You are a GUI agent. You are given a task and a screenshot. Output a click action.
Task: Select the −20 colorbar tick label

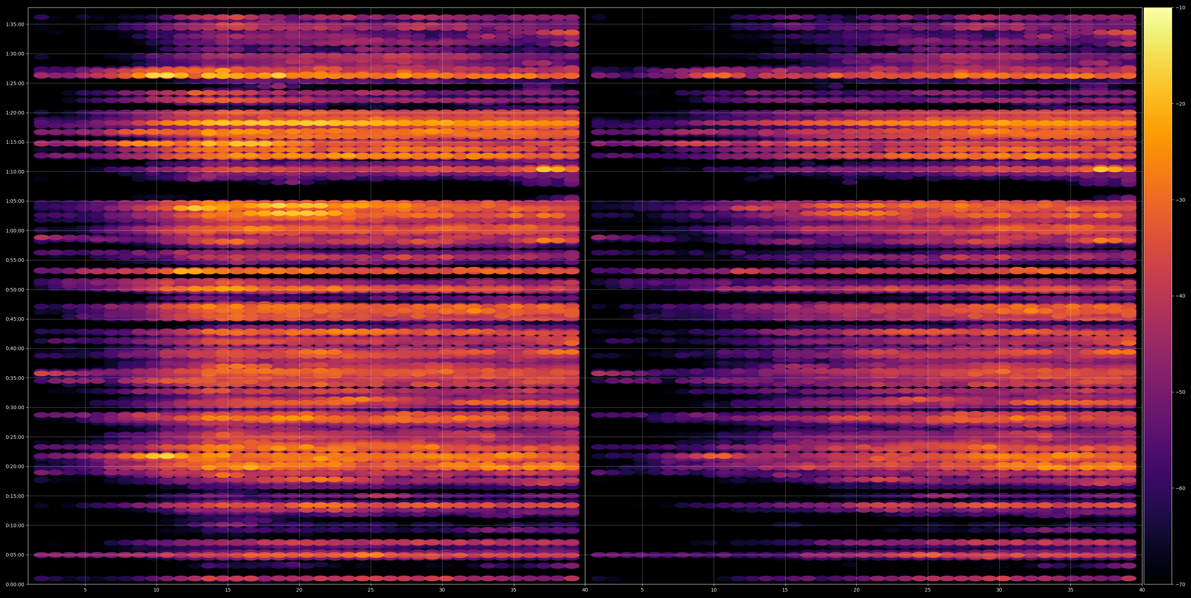point(1180,104)
